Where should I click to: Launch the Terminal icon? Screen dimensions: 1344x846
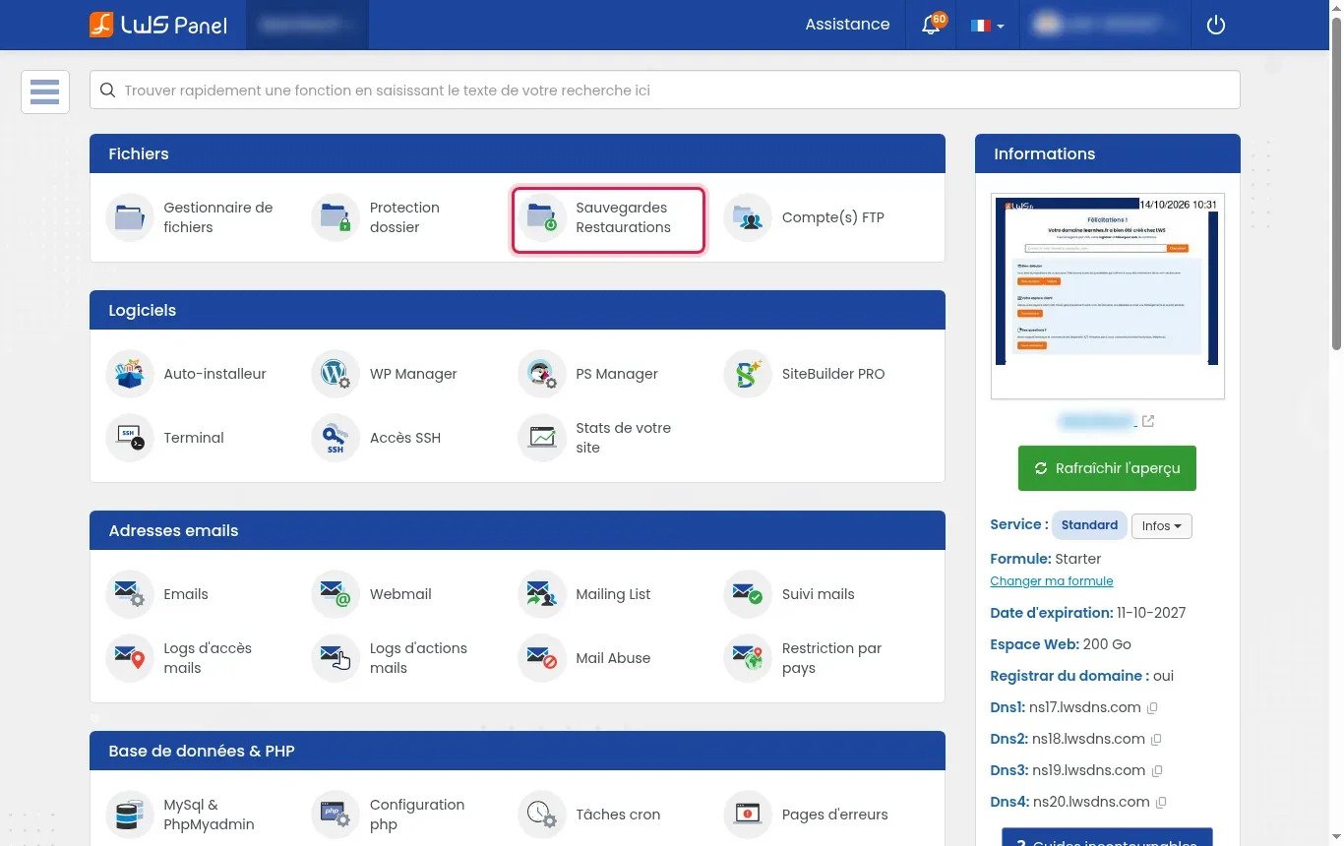click(x=130, y=438)
